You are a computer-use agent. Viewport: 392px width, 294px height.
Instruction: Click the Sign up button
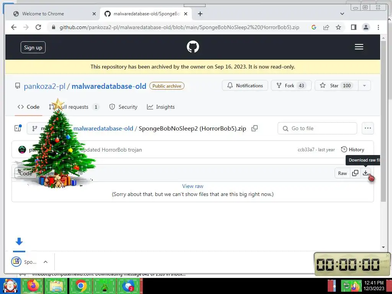click(33, 47)
